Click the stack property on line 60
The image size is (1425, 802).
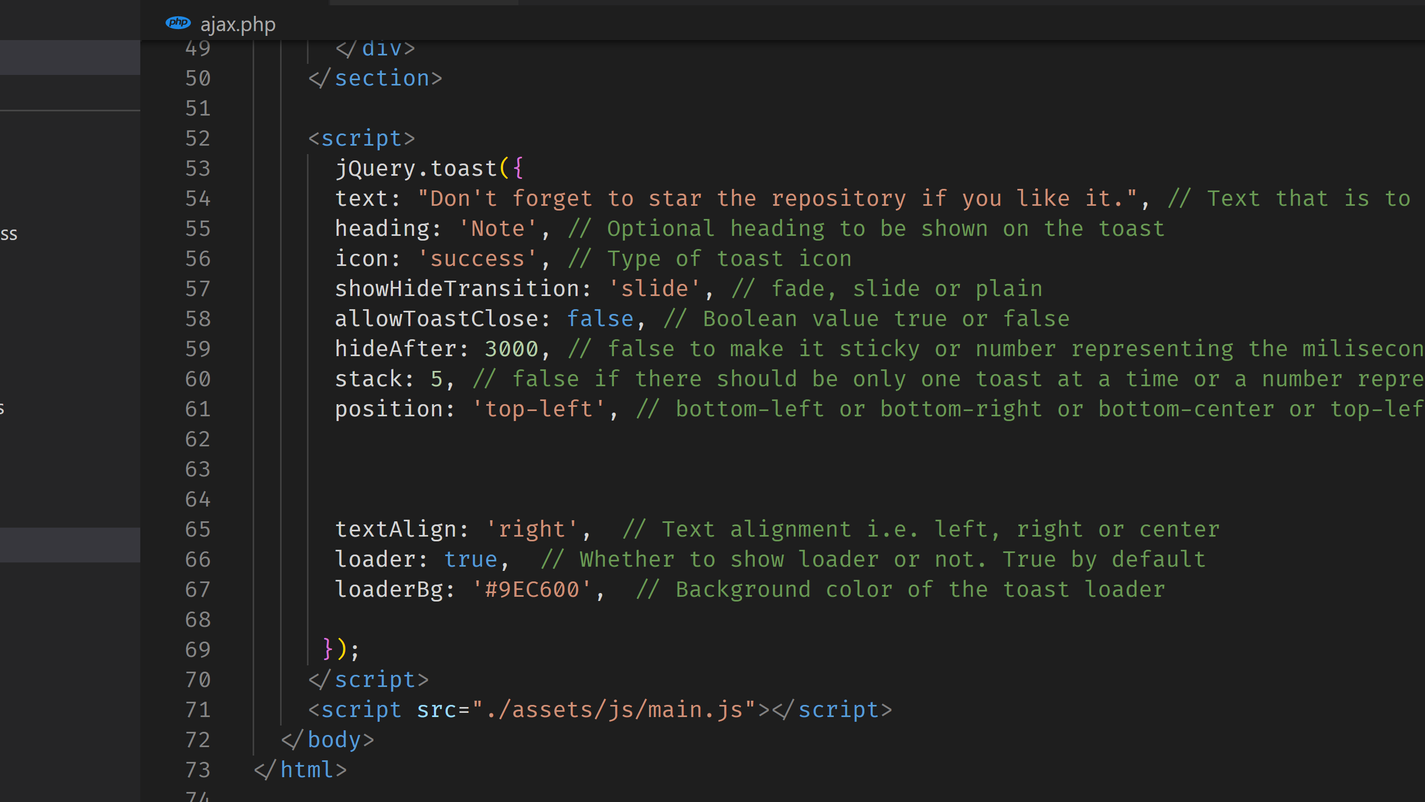point(369,379)
